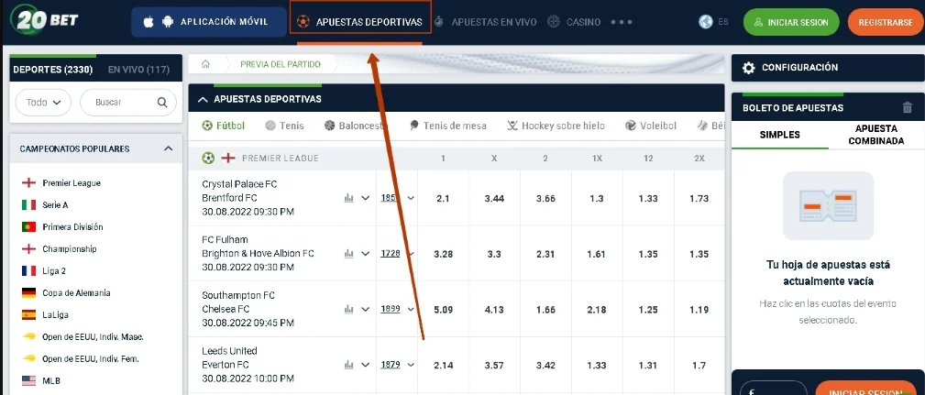Open the 1728 markets link for Fulham match
The image size is (925, 395).
pyautogui.click(x=391, y=254)
